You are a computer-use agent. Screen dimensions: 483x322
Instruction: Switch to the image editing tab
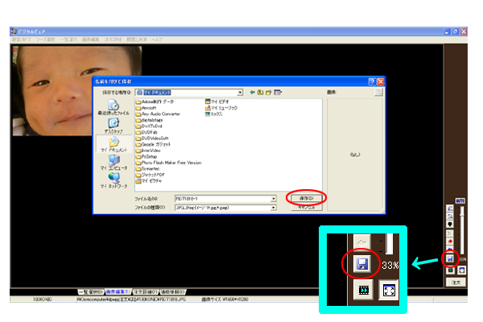point(121,291)
